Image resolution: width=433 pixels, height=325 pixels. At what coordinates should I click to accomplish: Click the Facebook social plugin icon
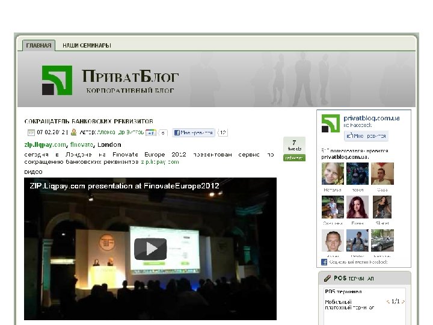(324, 262)
